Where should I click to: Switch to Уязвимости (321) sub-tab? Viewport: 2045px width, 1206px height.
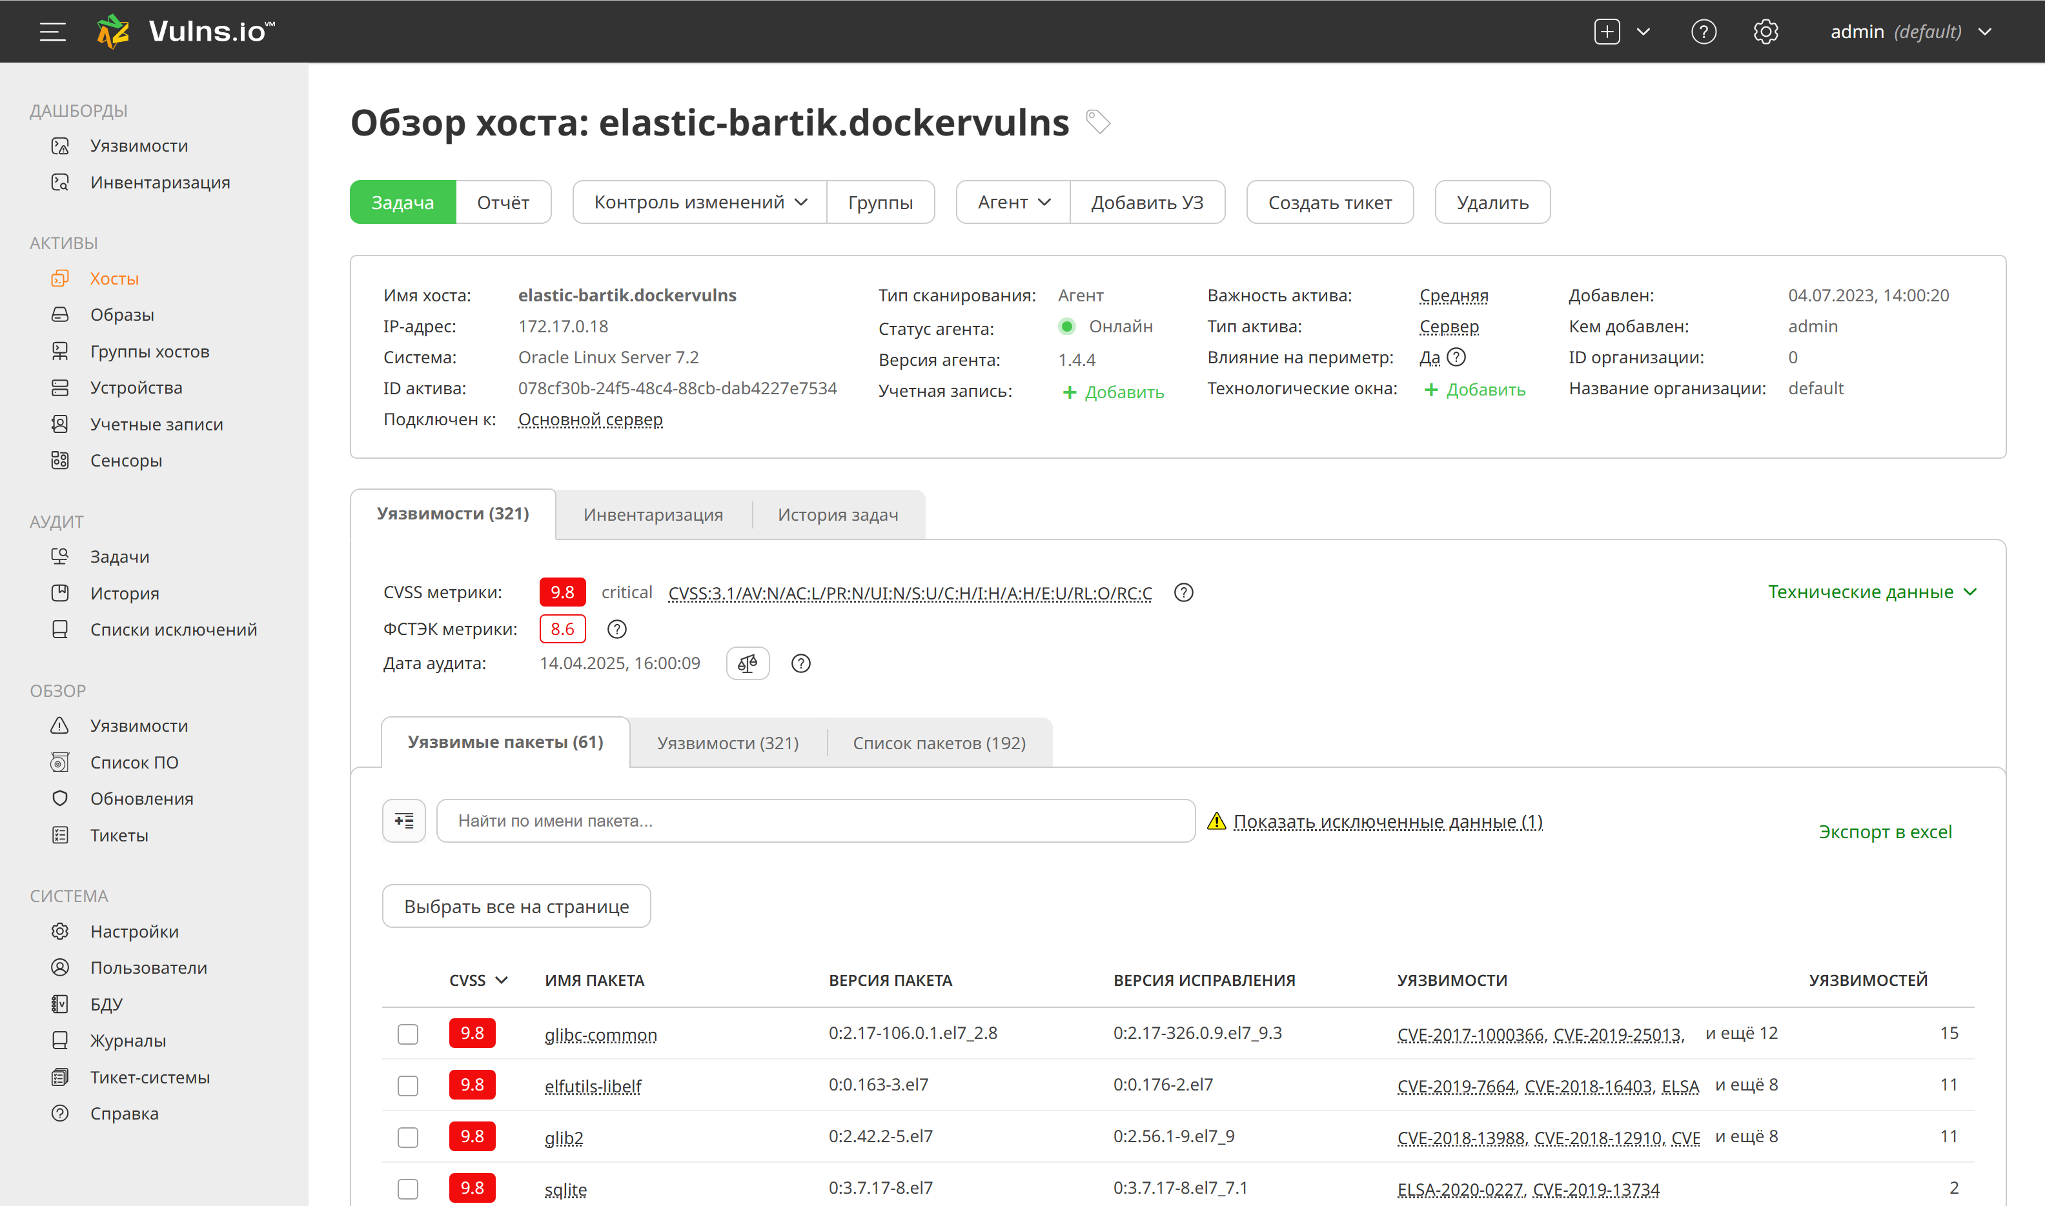tap(727, 743)
